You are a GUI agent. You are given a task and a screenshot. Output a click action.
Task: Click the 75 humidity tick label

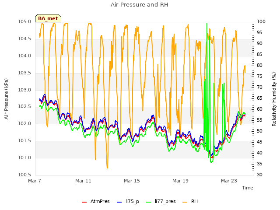point(259,77)
